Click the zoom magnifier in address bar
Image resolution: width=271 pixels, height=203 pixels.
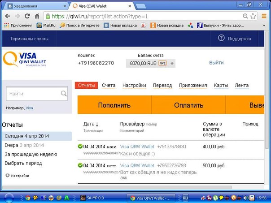click(245, 16)
